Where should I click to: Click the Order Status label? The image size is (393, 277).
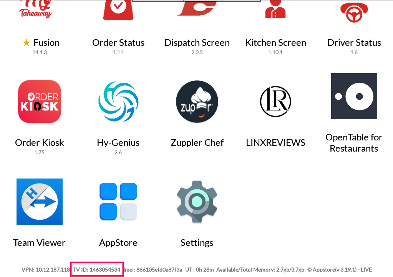tap(118, 43)
